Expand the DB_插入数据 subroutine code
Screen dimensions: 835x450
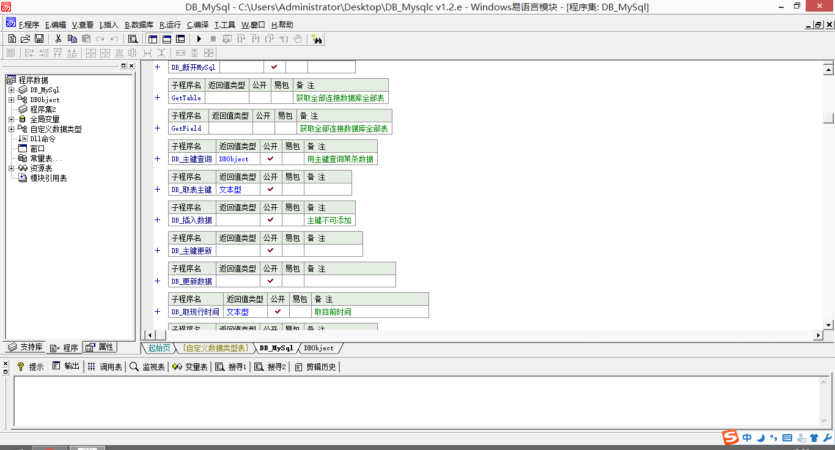pyautogui.click(x=157, y=220)
